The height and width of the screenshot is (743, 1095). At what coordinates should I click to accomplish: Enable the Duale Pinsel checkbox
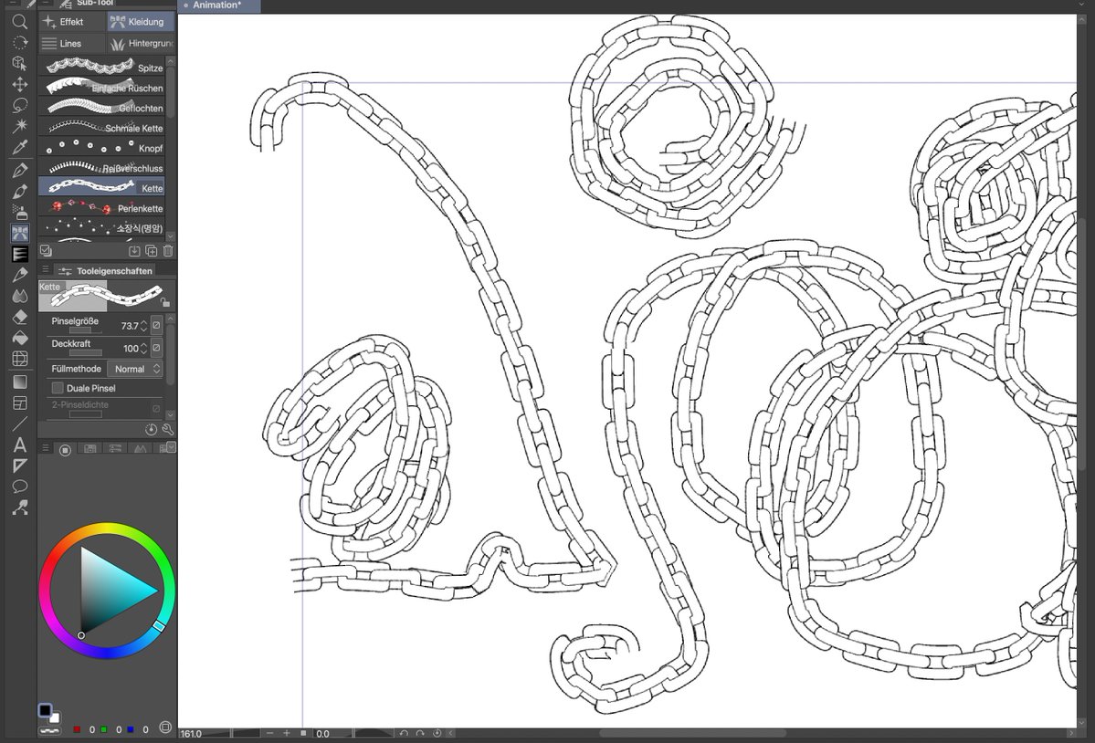click(58, 388)
